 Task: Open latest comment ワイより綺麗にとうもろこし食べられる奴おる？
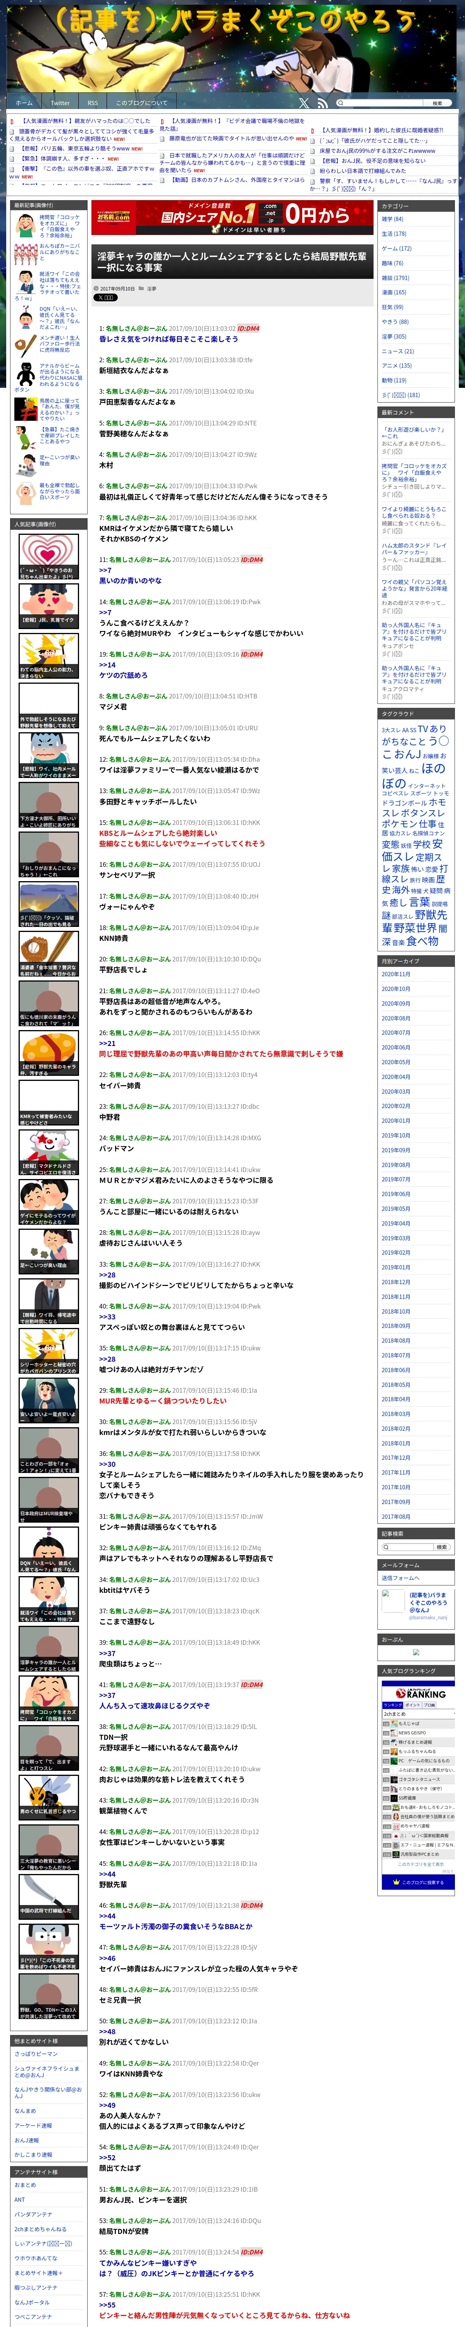click(413, 513)
